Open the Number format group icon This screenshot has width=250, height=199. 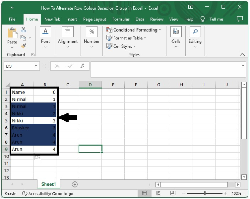tap(91, 32)
